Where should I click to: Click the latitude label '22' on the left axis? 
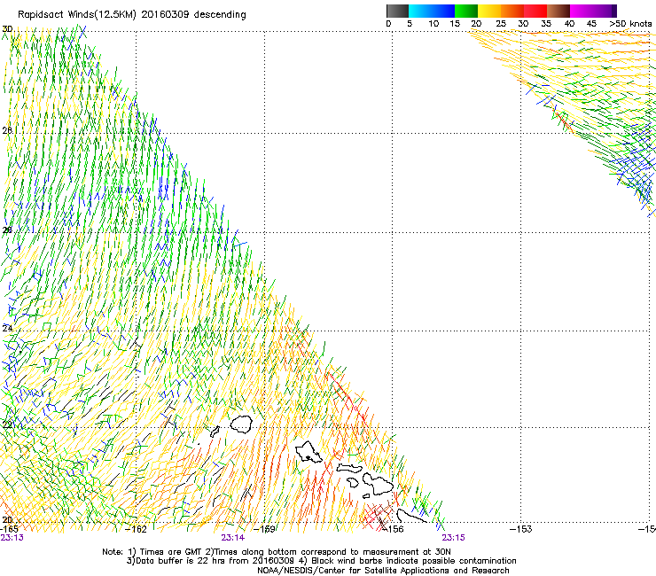pos(7,425)
